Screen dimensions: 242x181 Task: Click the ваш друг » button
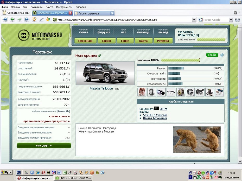tap(44, 145)
